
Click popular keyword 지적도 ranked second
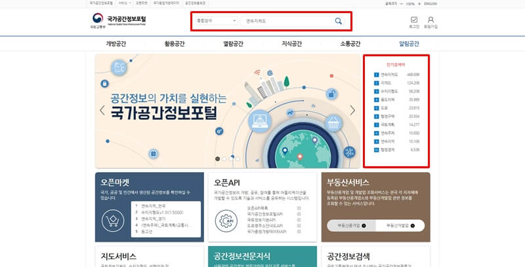click(386, 83)
